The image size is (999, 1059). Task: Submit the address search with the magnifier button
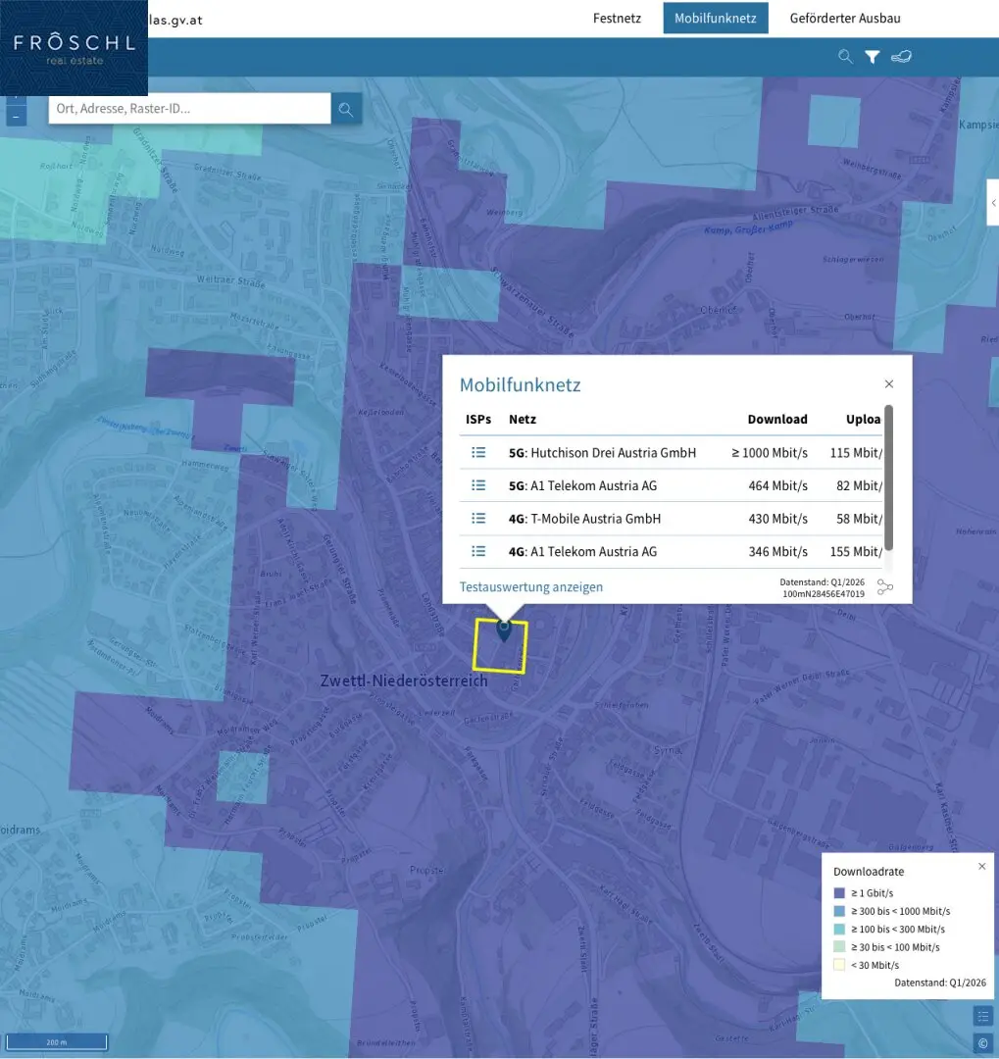pyautogui.click(x=346, y=109)
